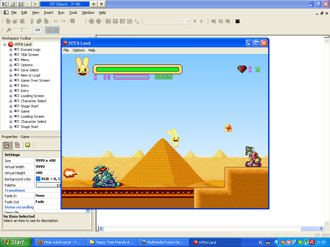Image resolution: width=330 pixels, height=247 pixels.
Task: Expand the Save Select frame node
Action: coord(11,70)
